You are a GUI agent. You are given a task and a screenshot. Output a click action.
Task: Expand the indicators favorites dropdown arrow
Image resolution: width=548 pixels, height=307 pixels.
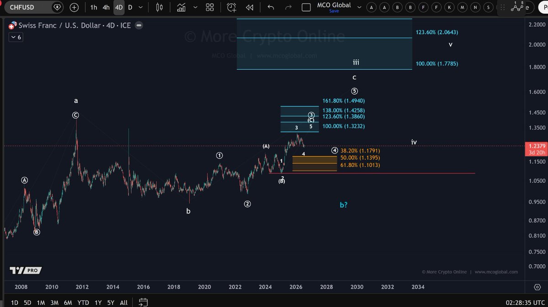coord(195,7)
